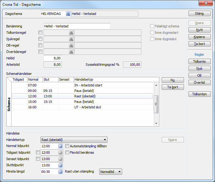
Task: Open clock picker for Normal tidpunkt
Action: click(60, 146)
